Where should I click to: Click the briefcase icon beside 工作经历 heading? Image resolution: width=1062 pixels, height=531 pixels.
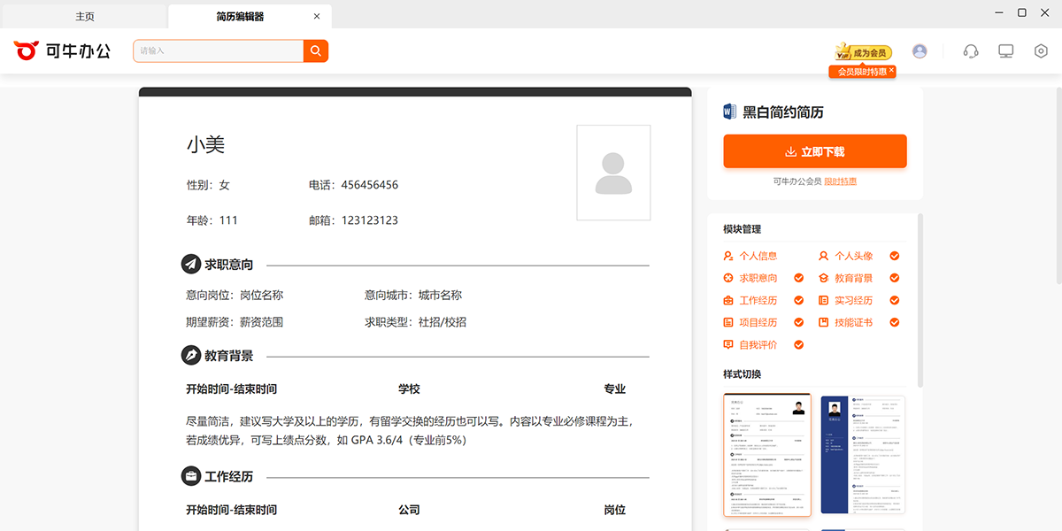[190, 476]
